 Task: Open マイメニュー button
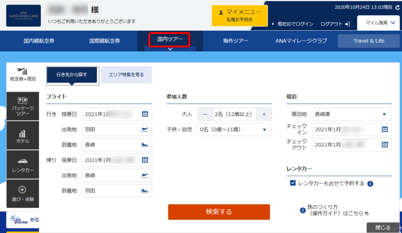[240, 16]
